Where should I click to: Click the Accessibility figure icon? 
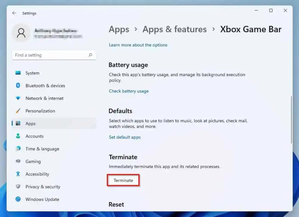pos(18,174)
